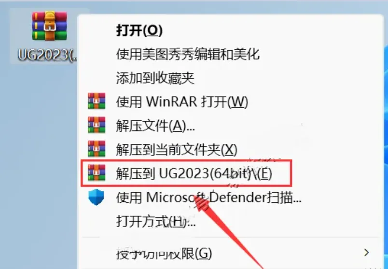This screenshot has width=388, height=269.
Task: Choose 打开(O) from the context menu
Action: point(139,30)
